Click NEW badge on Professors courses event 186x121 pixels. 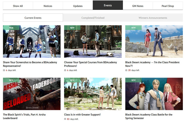point(72,28)
